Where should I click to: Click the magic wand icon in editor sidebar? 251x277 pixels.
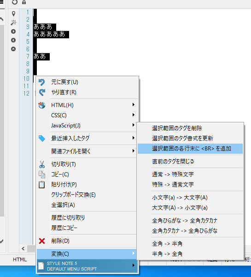click(13, 23)
